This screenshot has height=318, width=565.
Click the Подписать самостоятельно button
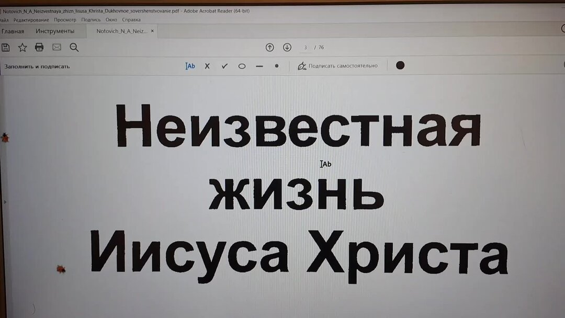pyautogui.click(x=338, y=66)
